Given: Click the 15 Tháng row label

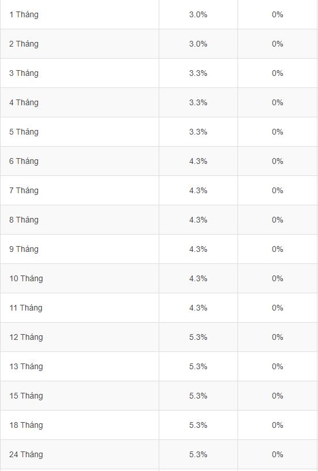Looking at the screenshot, I should click(x=26, y=396).
